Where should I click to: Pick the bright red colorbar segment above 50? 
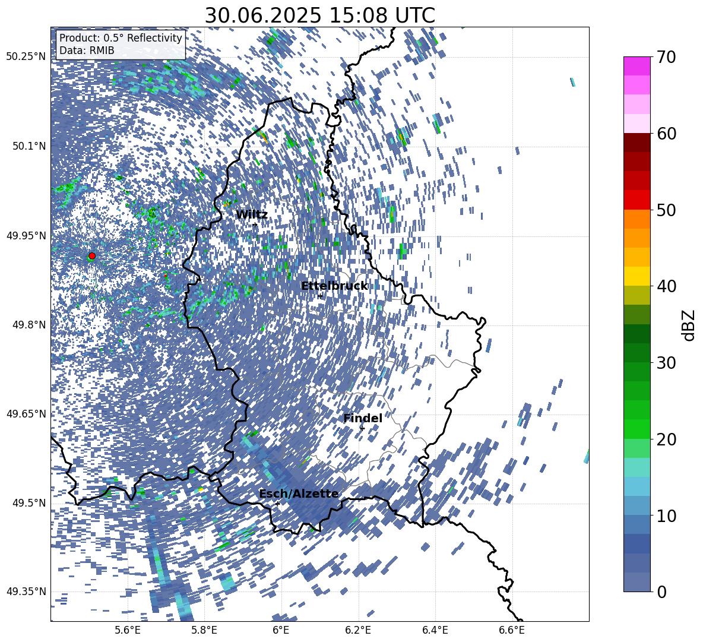[x=636, y=200]
